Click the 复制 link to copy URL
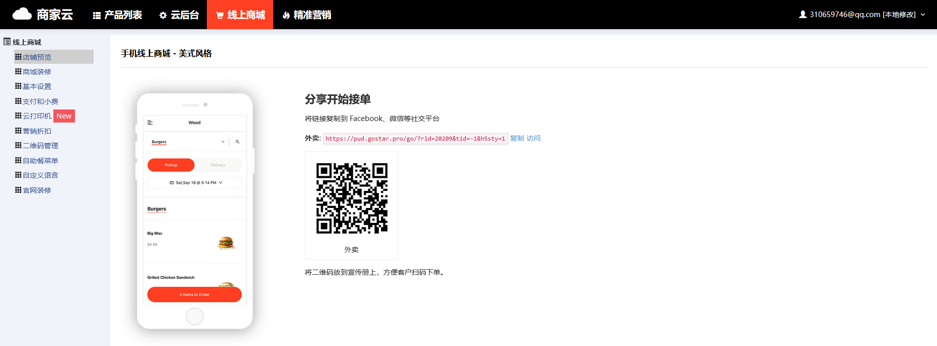 point(517,138)
